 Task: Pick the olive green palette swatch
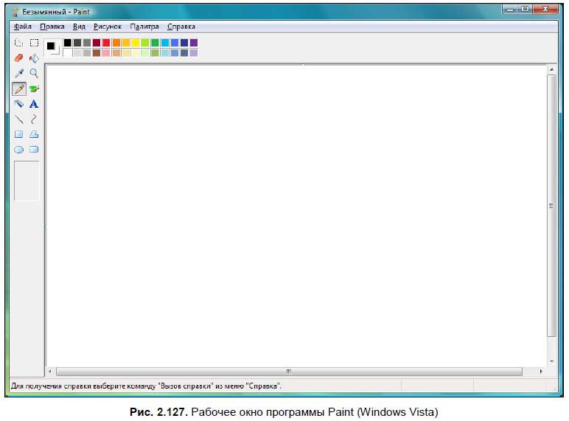point(155,53)
